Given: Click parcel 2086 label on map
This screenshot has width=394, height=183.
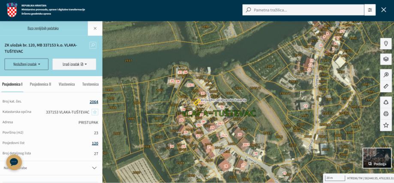Looking at the screenshot, I should 131,118.
